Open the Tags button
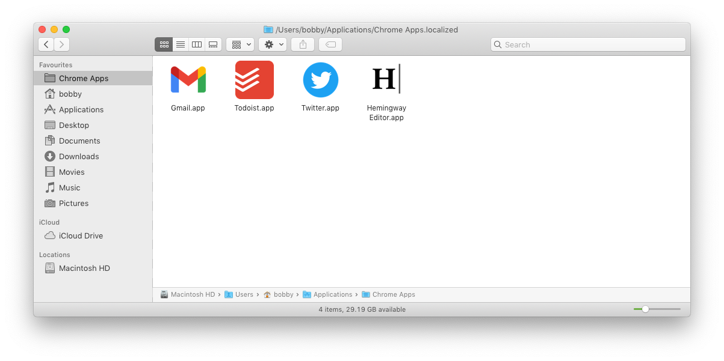 pos(330,44)
